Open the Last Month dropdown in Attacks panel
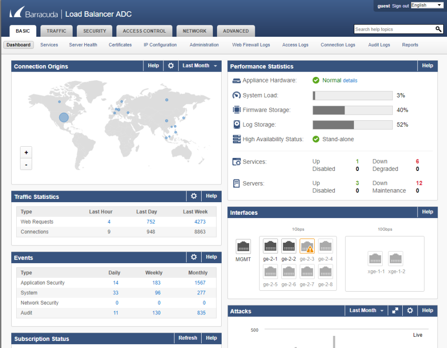The image size is (447, 348). tap(366, 311)
